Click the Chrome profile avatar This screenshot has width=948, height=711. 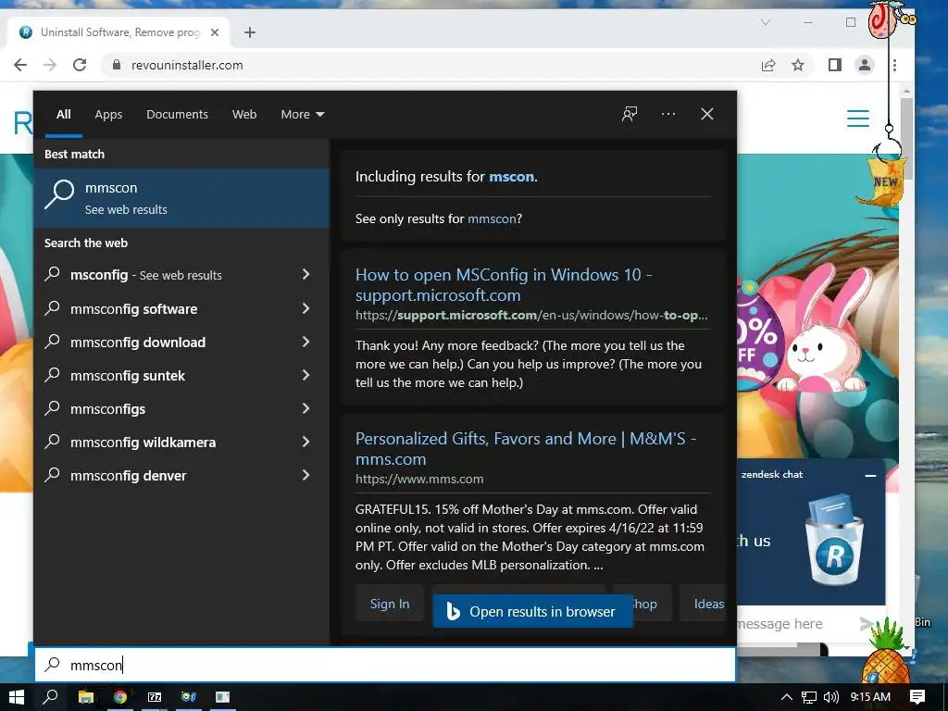point(865,65)
